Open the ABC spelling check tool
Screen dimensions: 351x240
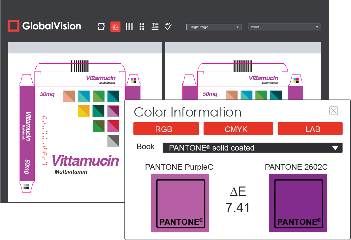168,26
